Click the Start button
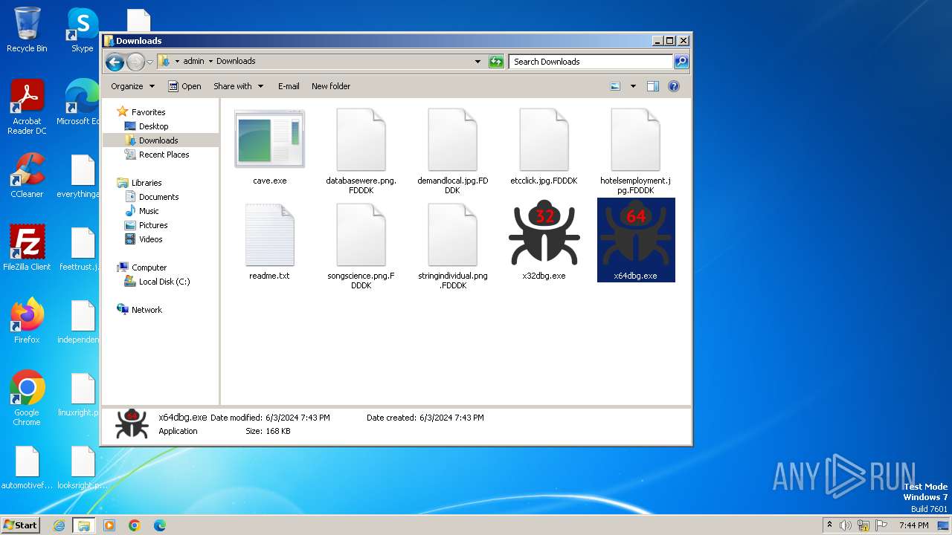This screenshot has height=535, width=952. point(20,525)
